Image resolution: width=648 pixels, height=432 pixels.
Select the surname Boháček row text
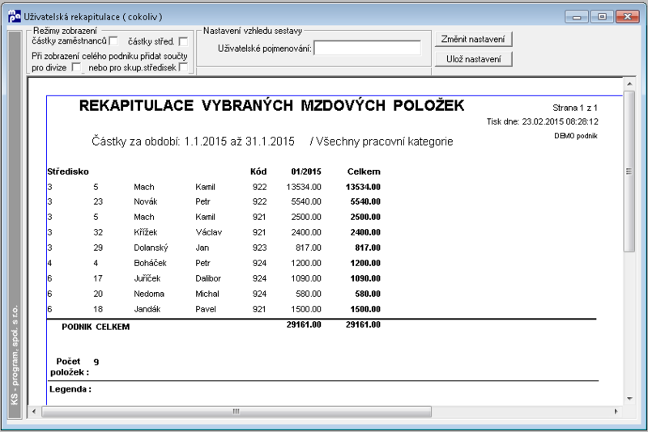coord(150,263)
